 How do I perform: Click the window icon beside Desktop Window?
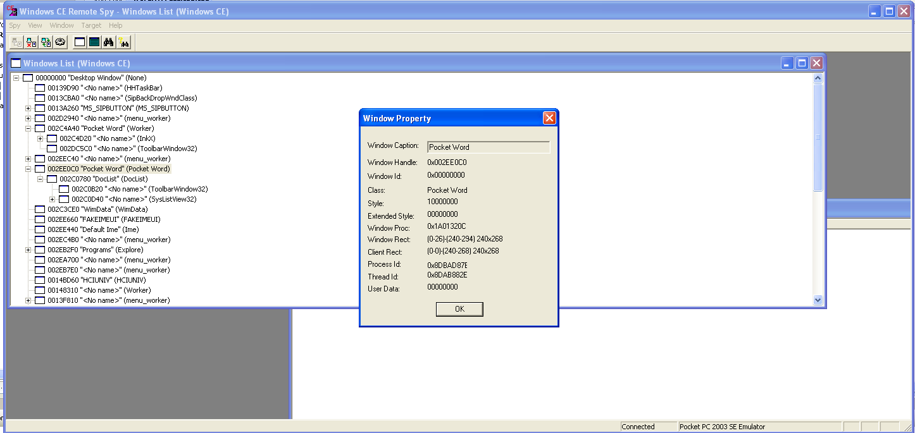click(x=28, y=78)
